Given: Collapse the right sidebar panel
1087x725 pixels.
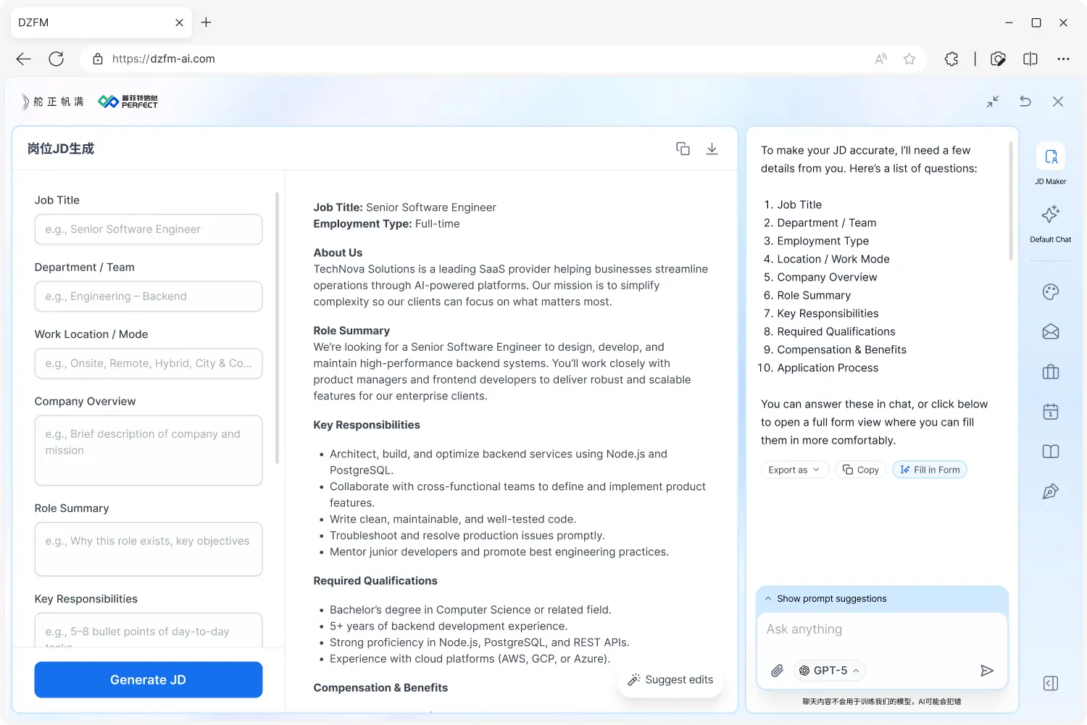Looking at the screenshot, I should [1050, 683].
